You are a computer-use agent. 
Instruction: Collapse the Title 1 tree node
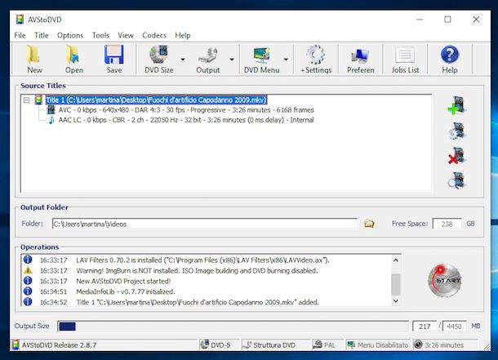click(27, 100)
